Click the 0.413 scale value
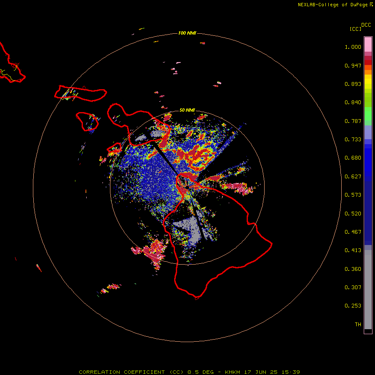Viewport: 375px width, 375px height. (353, 250)
